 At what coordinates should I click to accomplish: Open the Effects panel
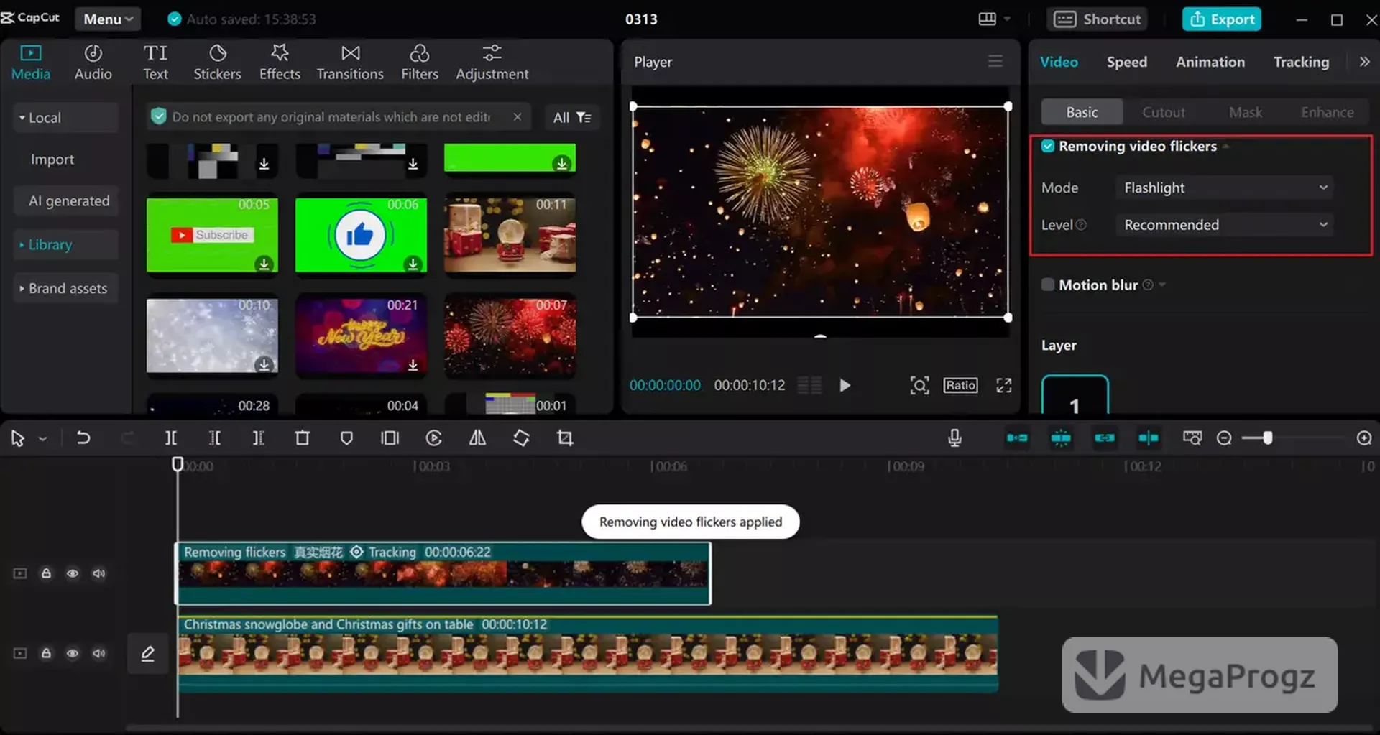(280, 63)
